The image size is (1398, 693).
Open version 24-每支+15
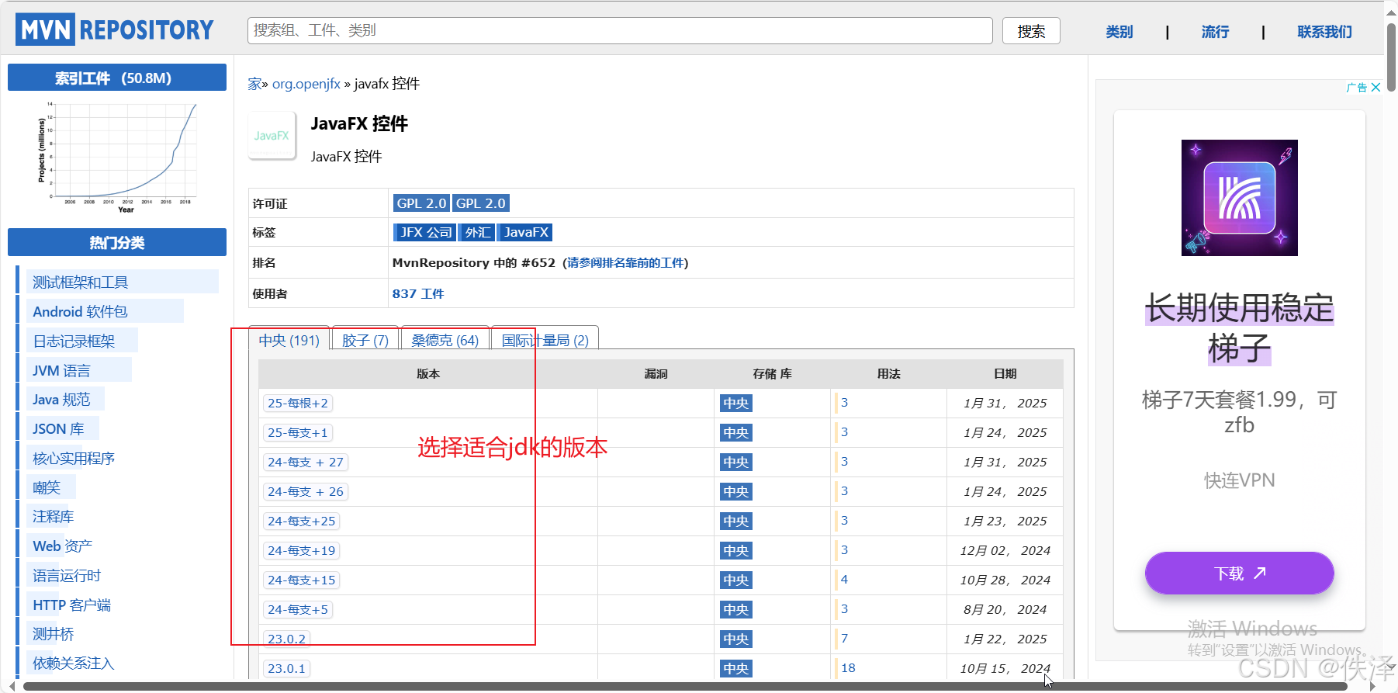tap(302, 580)
